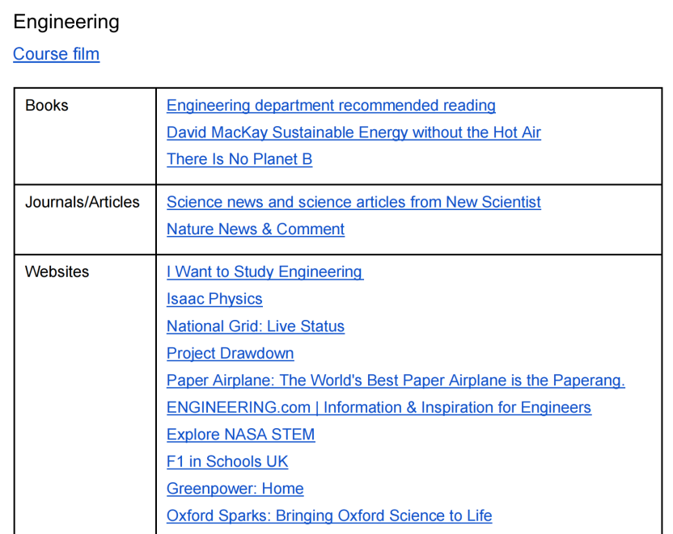This screenshot has height=534, width=673.
Task: Open Nature News & Comment link
Action: [x=256, y=229]
